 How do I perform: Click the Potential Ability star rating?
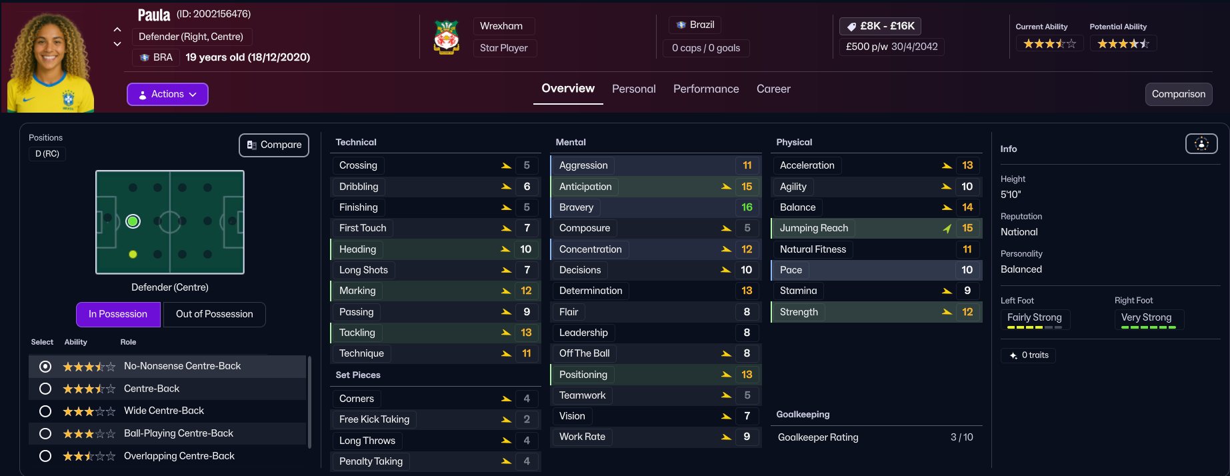[x=1123, y=44]
